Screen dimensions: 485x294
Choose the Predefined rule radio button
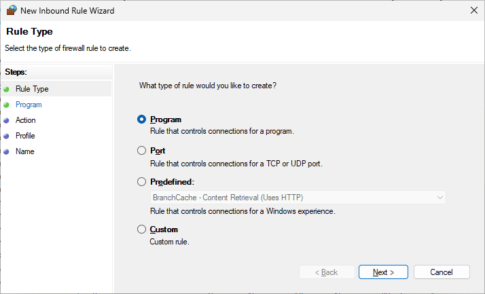[x=141, y=182]
